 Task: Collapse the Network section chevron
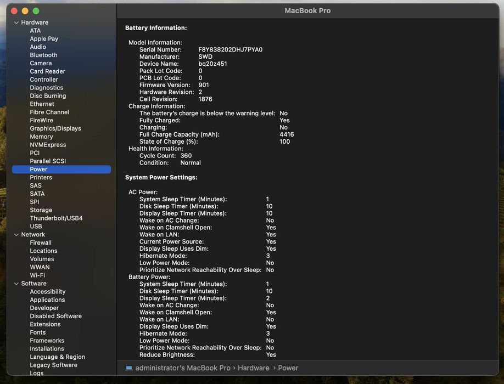[16, 235]
